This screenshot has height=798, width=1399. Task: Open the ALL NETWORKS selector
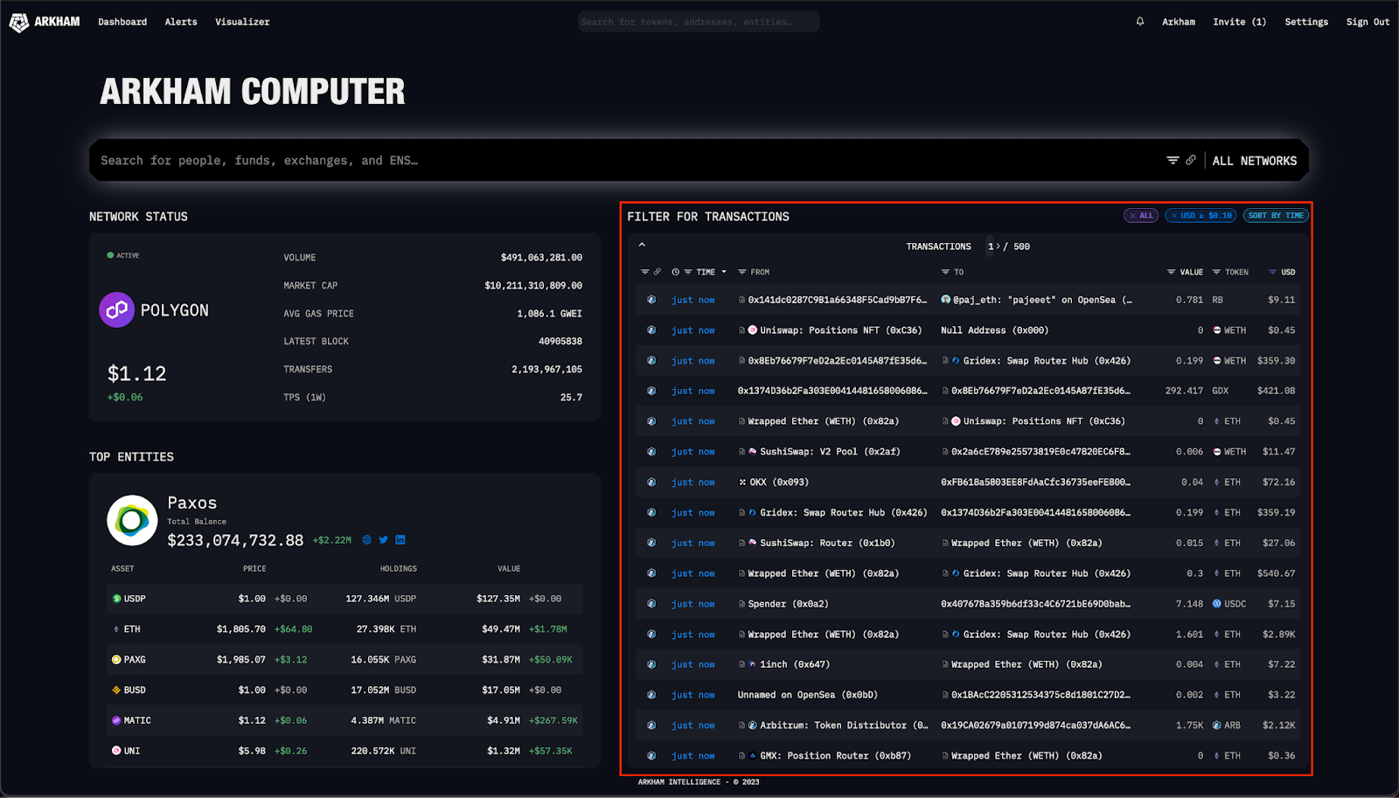(1255, 161)
